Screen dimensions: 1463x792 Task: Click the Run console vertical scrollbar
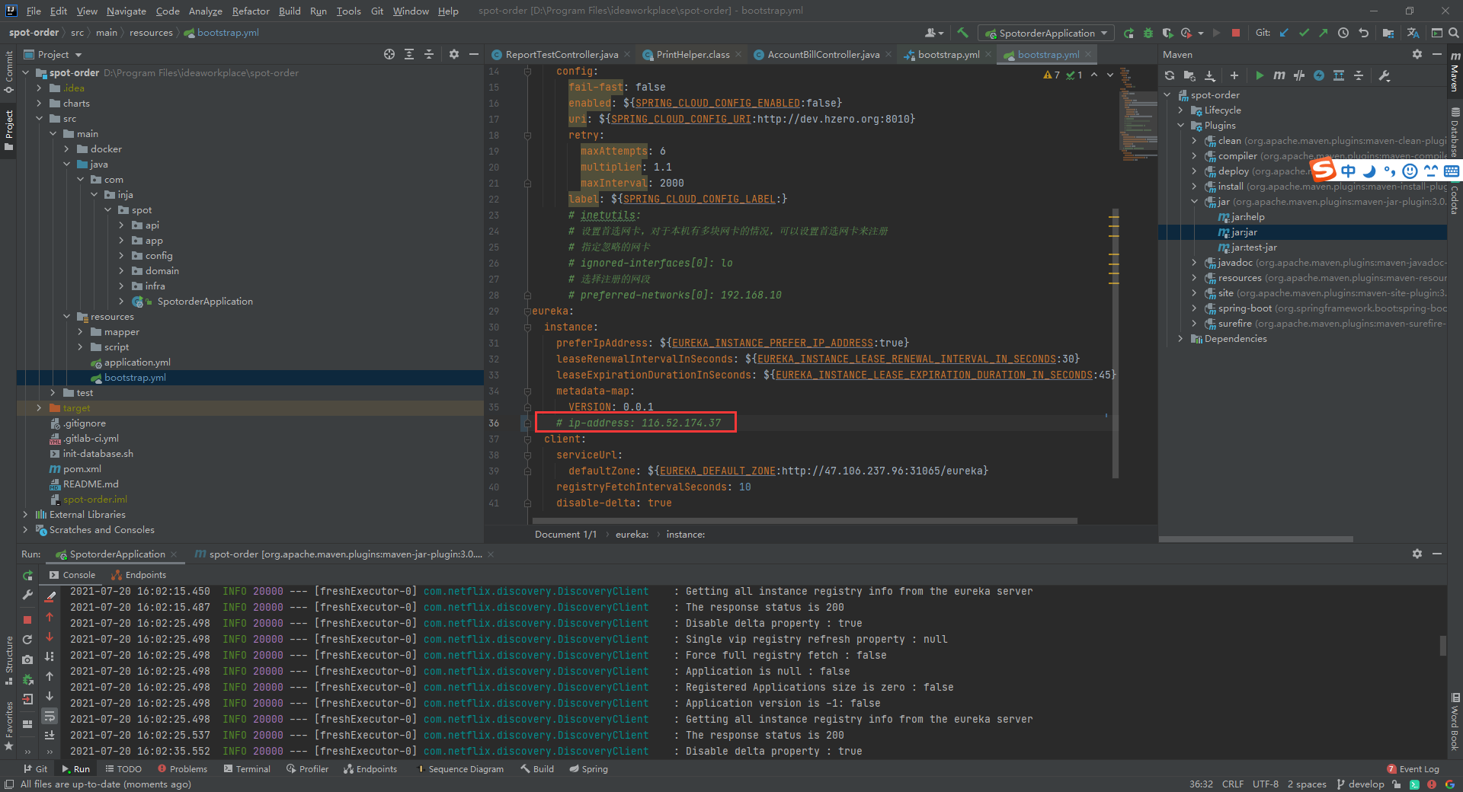pyautogui.click(x=1442, y=645)
